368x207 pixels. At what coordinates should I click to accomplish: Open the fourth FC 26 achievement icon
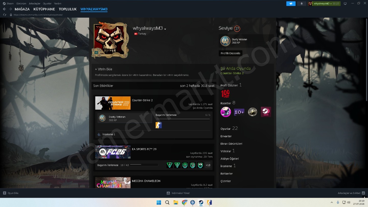pos(193,165)
